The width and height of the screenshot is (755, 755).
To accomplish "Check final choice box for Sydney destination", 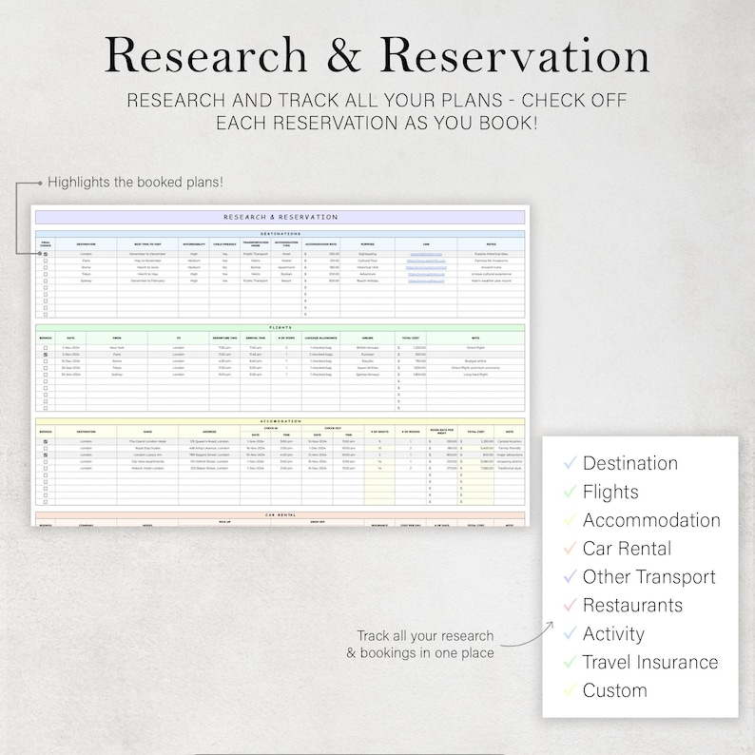I will 46,281.
